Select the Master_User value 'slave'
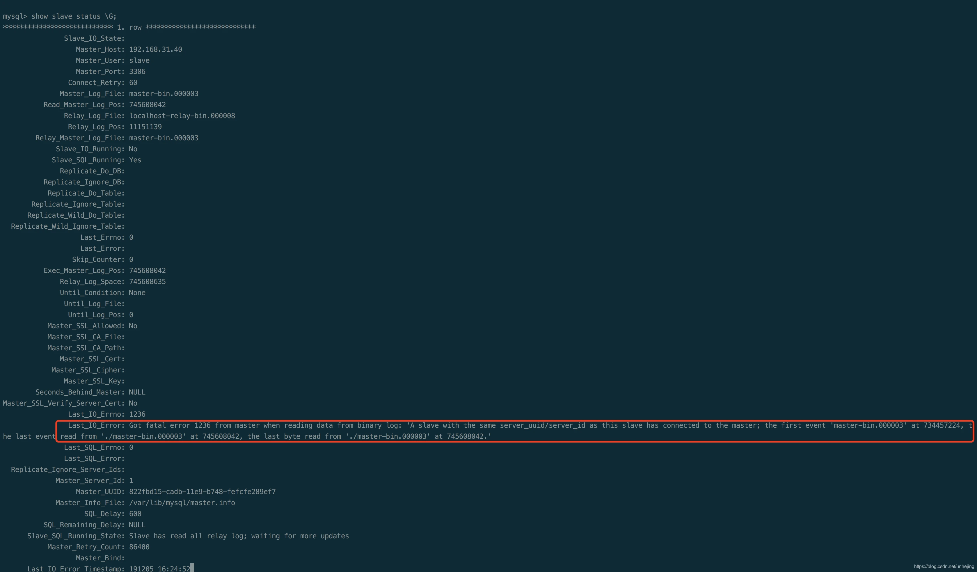Image resolution: width=977 pixels, height=572 pixels. [x=139, y=61]
